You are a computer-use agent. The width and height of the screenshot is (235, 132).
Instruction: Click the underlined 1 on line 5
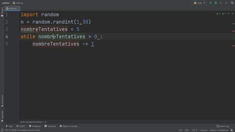click(x=93, y=44)
